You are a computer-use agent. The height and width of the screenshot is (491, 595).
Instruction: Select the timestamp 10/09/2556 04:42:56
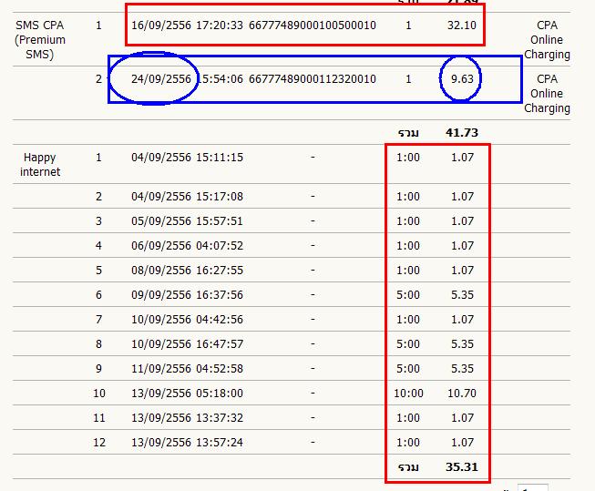click(187, 319)
